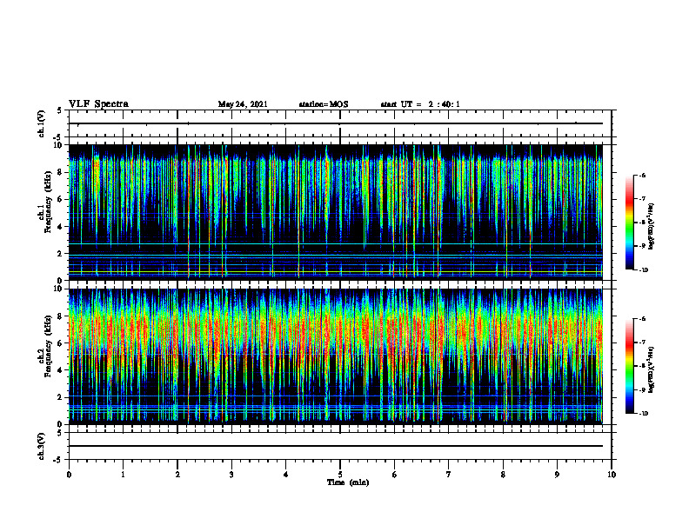This screenshot has height=532, width=689.
Task: Click the ch.2 spectrogram panel
Action: tap(336, 356)
